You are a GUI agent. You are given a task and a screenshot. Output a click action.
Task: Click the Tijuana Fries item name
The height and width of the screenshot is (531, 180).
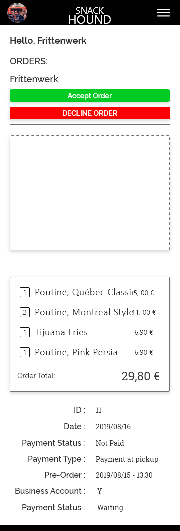coord(61,333)
